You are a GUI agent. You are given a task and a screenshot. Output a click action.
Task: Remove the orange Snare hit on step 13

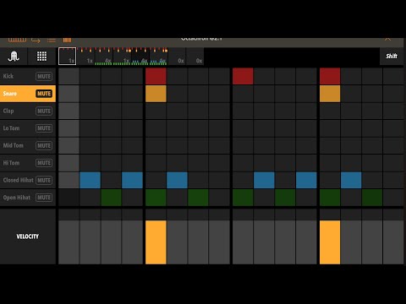click(x=330, y=94)
